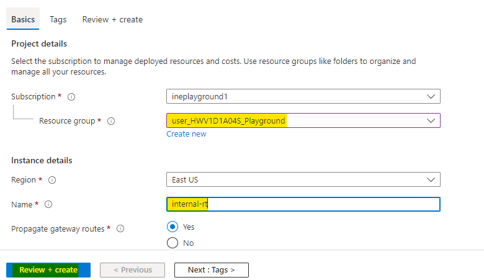
Task: Click the Next : Tags button
Action: (211, 270)
